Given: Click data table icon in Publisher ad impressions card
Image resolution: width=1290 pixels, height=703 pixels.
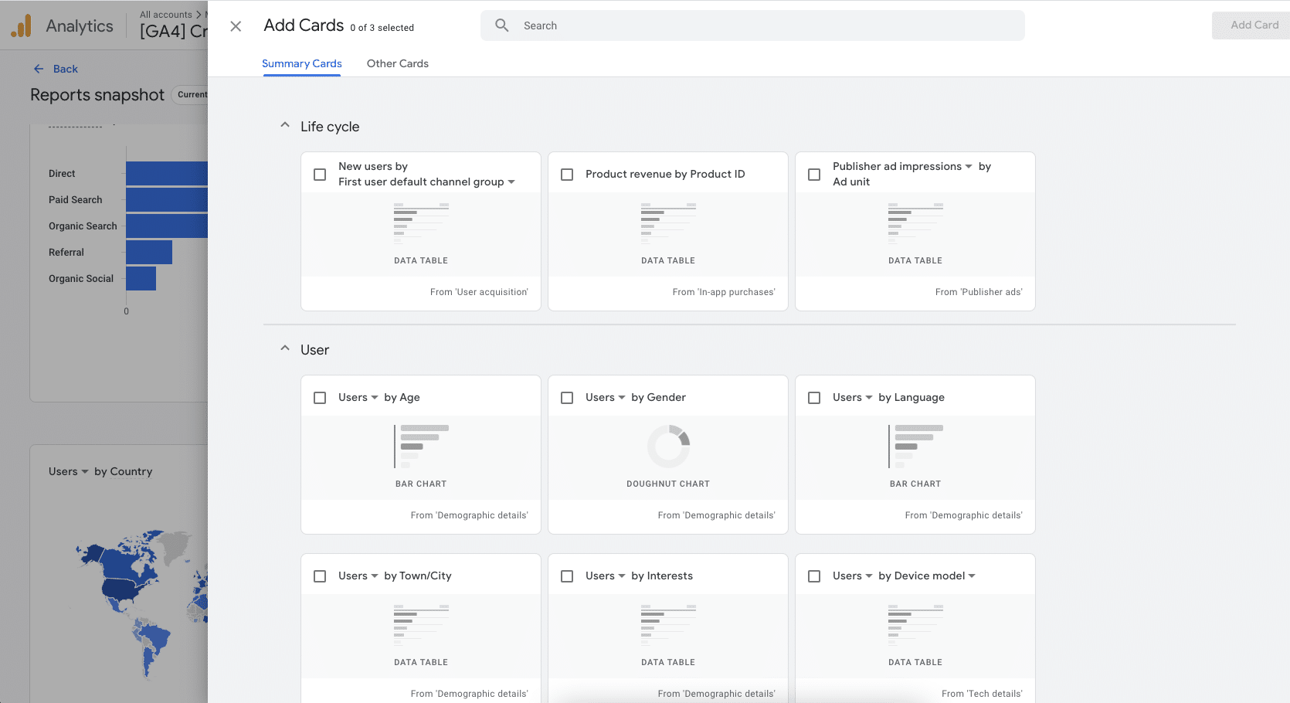Looking at the screenshot, I should pyautogui.click(x=915, y=223).
